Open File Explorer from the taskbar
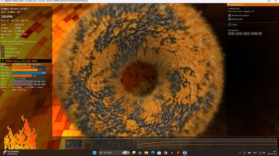The width and height of the screenshot is (279, 156). tap(146, 153)
